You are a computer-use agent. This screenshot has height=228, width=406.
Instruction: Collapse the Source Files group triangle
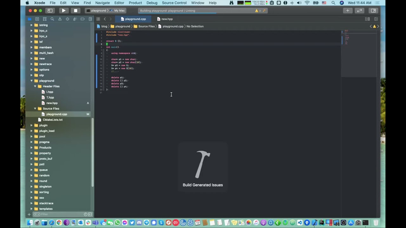35,109
